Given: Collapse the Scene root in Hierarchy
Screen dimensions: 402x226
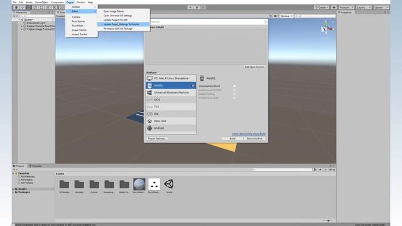Looking at the screenshot, I should 19,19.
